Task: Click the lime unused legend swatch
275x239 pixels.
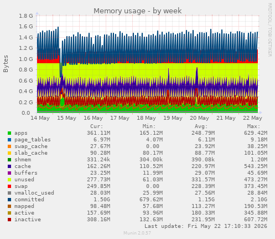Action: pos(9,180)
